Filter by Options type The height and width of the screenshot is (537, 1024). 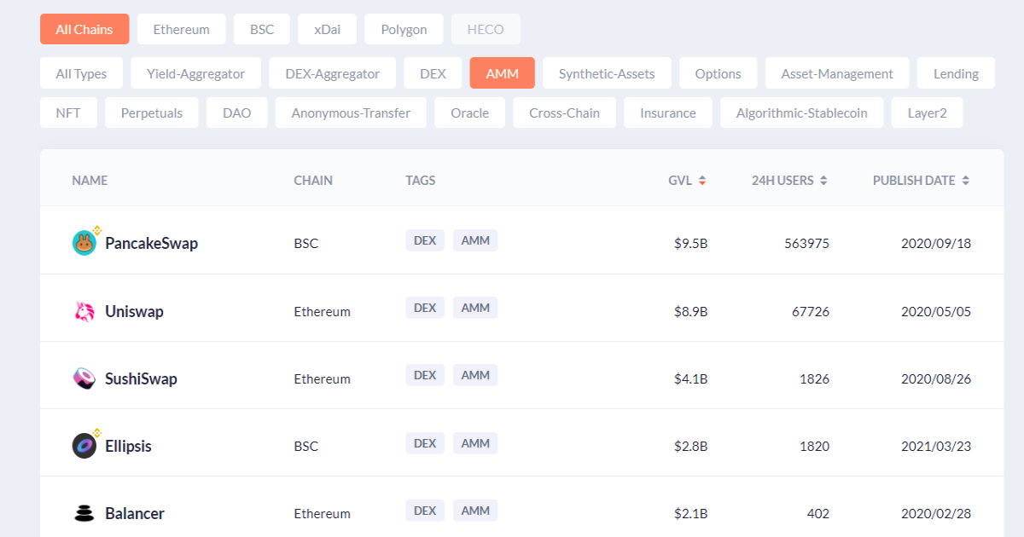tap(718, 73)
